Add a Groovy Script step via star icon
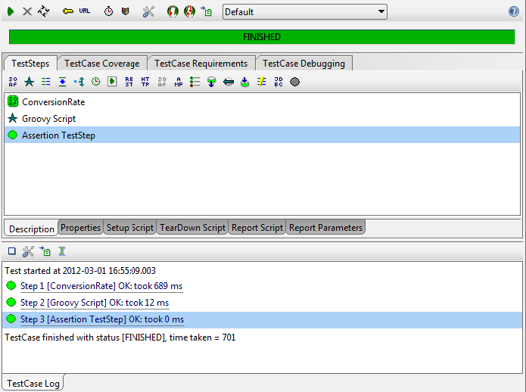The height and width of the screenshot is (392, 526). 30,82
